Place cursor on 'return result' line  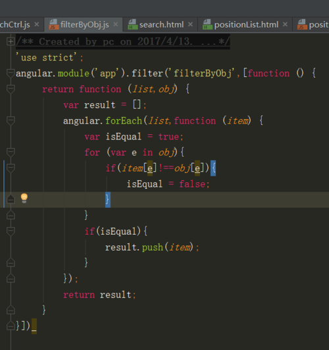[99, 295]
